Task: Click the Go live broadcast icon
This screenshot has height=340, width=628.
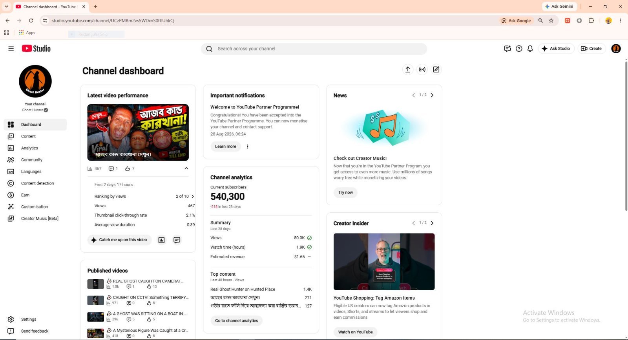Action: coord(422,69)
